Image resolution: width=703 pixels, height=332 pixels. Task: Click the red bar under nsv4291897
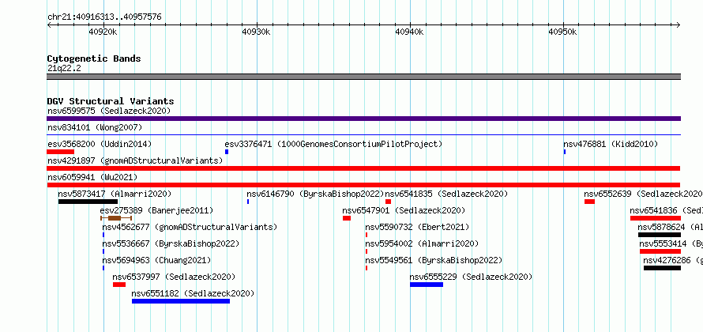tap(363, 168)
